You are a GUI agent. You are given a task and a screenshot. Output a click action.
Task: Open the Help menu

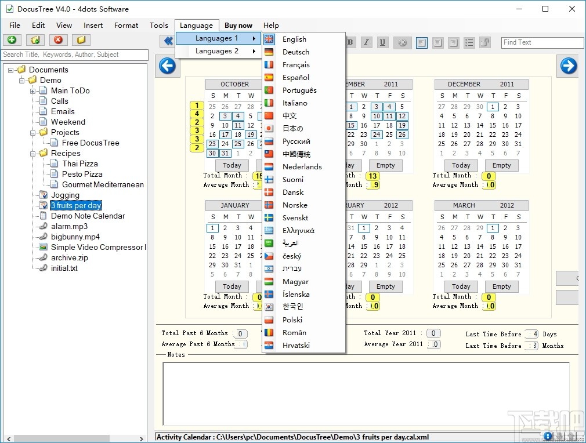[x=271, y=26]
